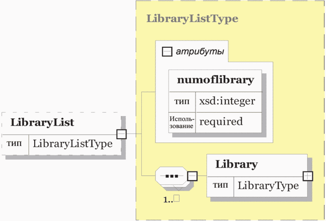Viewport: 326px width, 221px height.
Task: Click the тип label under numoflibrary
Action: (182, 102)
